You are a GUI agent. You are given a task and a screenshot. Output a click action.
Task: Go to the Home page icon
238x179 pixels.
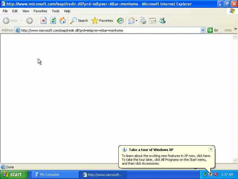pos(62,21)
